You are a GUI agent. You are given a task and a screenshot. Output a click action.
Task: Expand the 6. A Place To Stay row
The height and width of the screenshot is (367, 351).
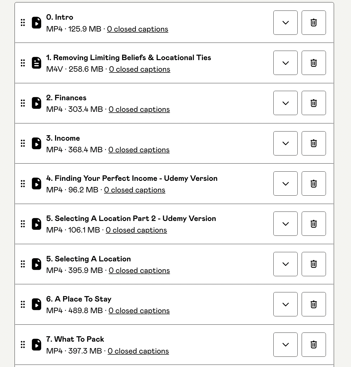tap(285, 304)
